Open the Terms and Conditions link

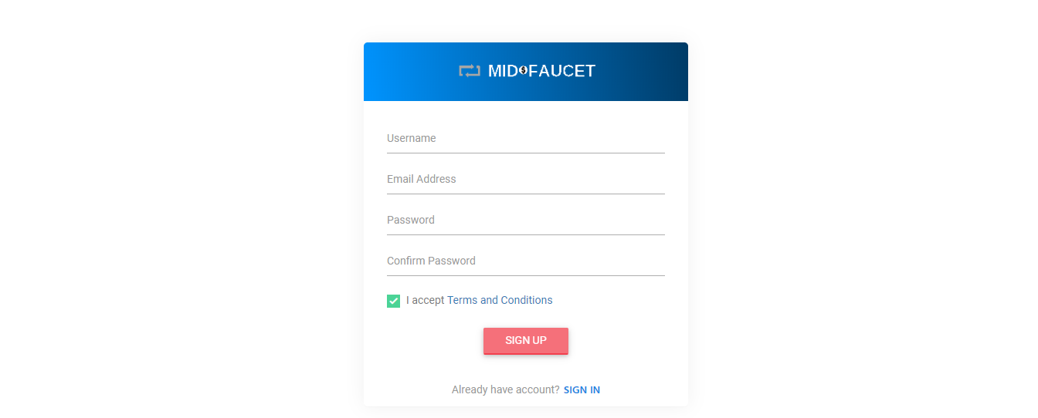click(500, 300)
